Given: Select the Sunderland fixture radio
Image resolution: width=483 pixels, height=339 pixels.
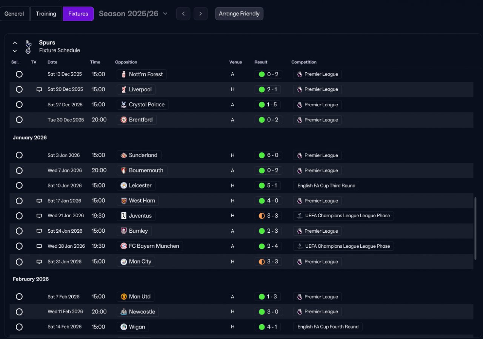Looking at the screenshot, I should [x=19, y=155].
